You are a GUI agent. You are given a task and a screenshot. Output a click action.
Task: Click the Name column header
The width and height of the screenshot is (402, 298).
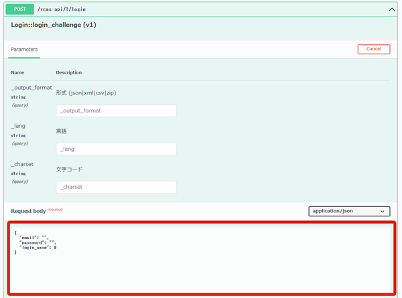pos(17,72)
